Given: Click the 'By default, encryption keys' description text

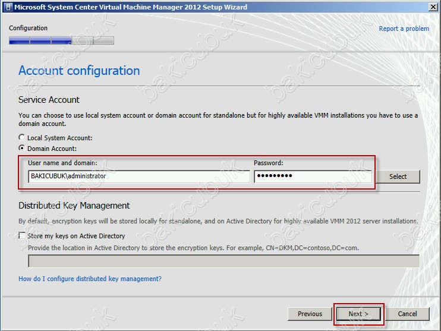Looking at the screenshot, I should (218, 221).
